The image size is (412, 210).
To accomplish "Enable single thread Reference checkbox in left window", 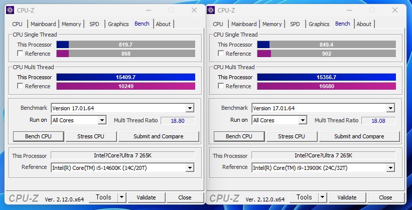I will point(20,53).
